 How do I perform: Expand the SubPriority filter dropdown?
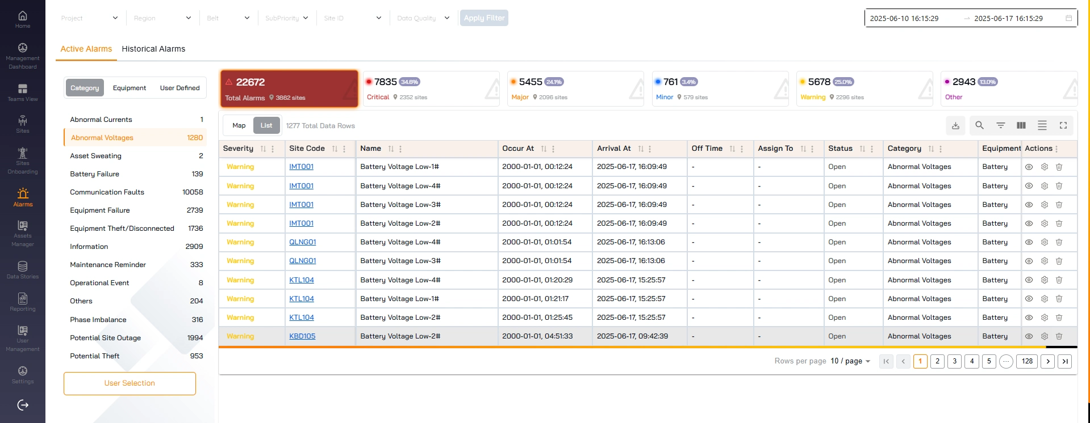click(x=287, y=18)
